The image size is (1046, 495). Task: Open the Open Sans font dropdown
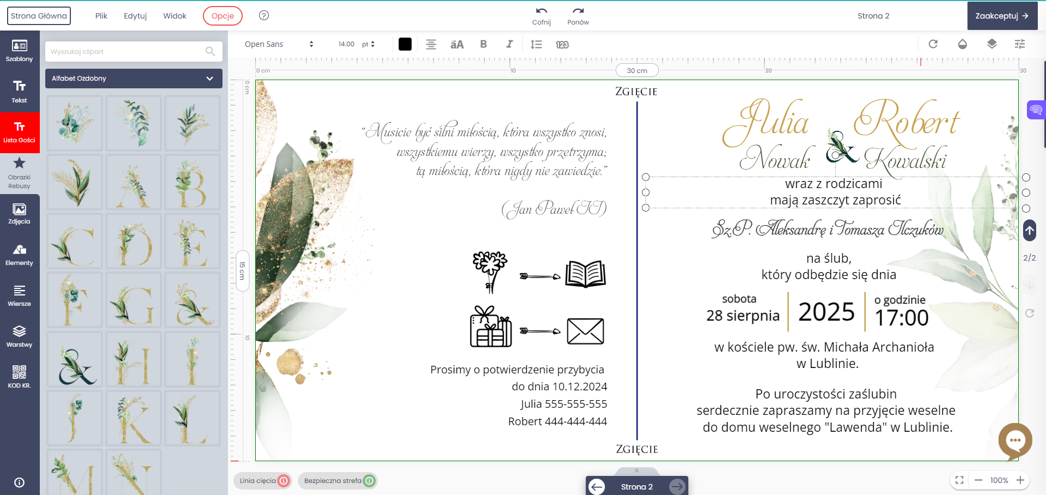279,44
